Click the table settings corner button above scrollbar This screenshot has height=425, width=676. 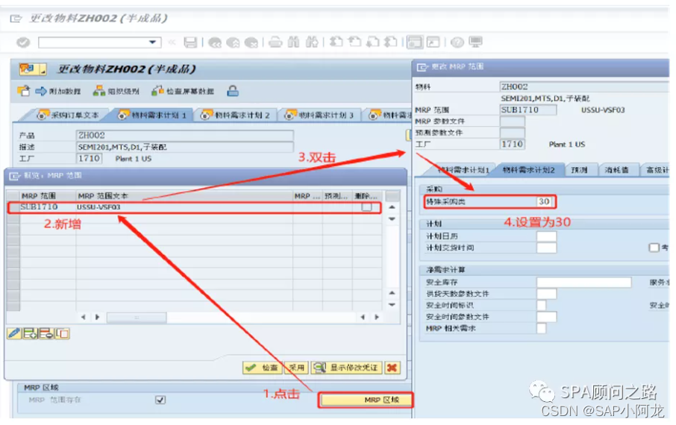point(392,196)
